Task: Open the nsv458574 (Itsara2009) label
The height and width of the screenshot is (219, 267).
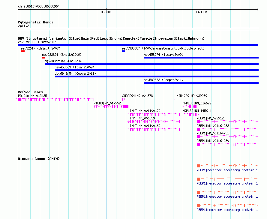Action: tap(163, 55)
